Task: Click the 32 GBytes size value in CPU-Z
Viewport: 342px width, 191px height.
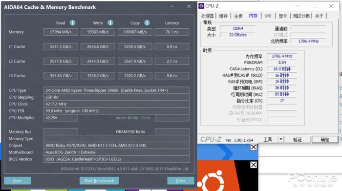Action: 238,35
